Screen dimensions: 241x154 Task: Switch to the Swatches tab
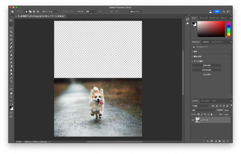(203, 18)
